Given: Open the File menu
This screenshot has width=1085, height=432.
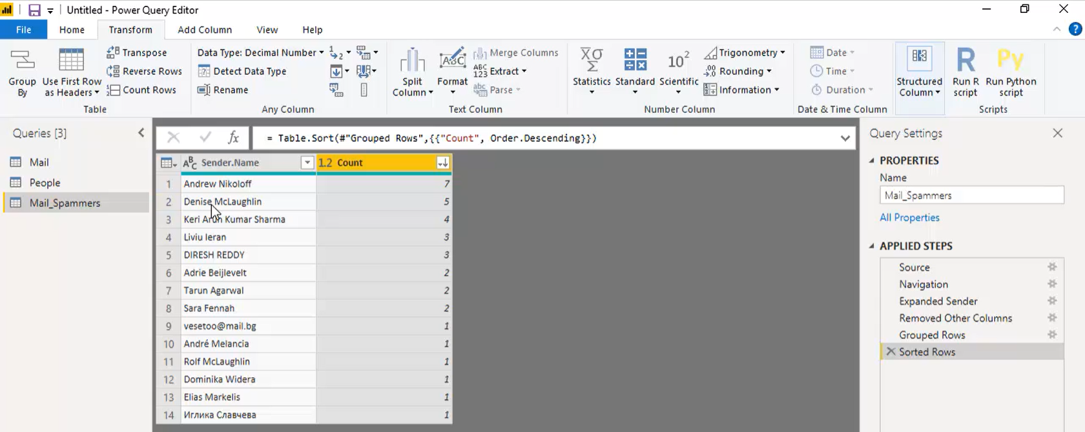Looking at the screenshot, I should [24, 30].
